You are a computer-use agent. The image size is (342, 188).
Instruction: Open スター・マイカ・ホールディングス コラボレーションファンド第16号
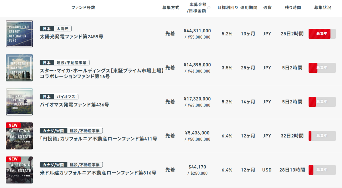tap(102, 74)
